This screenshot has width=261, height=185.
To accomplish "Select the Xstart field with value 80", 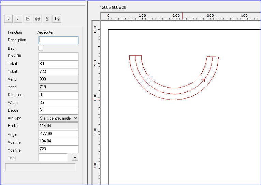I will click(58, 64).
